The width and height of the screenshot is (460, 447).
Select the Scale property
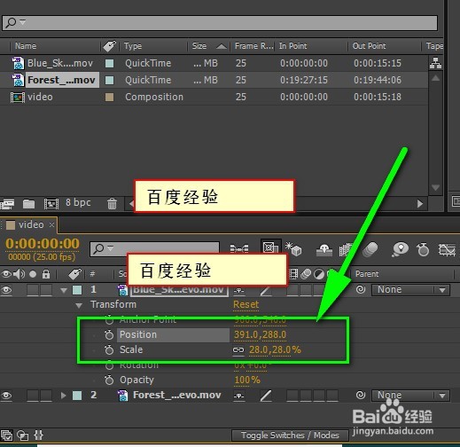(131, 349)
